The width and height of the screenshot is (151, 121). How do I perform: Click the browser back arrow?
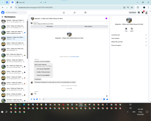pyautogui.click(x=3, y=8)
